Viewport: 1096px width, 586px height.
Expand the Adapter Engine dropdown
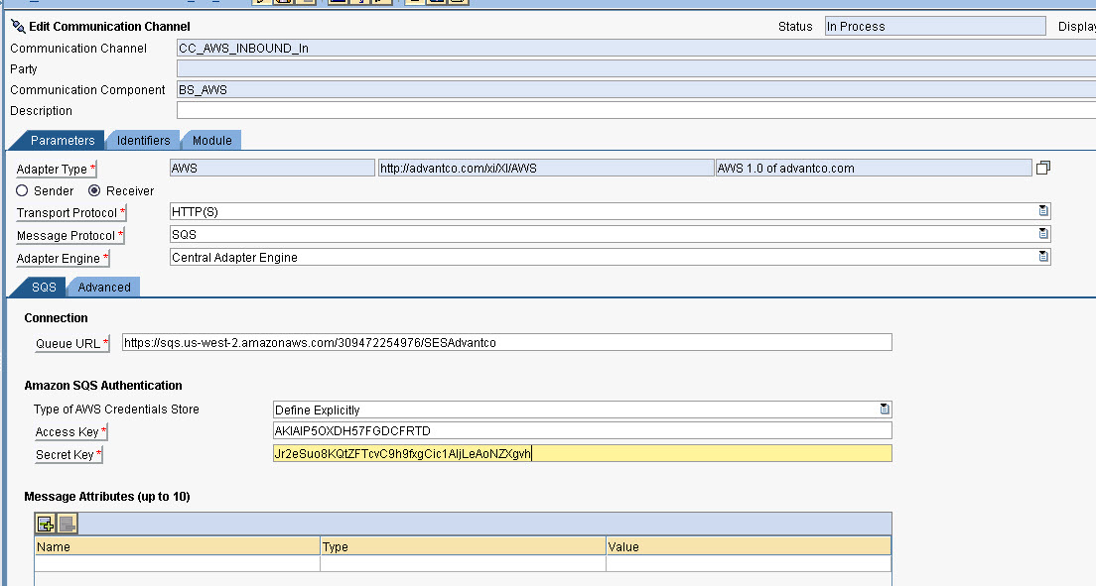click(x=1043, y=257)
